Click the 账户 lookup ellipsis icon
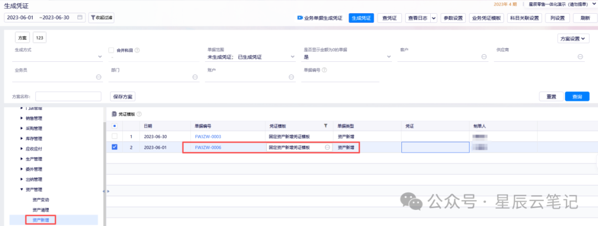The height and width of the screenshot is (226, 598). coord(291,77)
